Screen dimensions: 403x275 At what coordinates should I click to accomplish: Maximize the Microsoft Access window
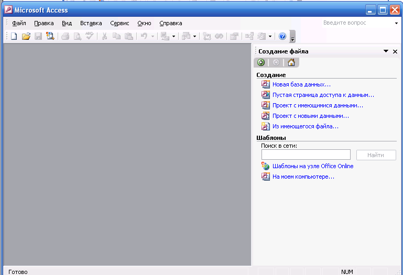click(x=383, y=10)
